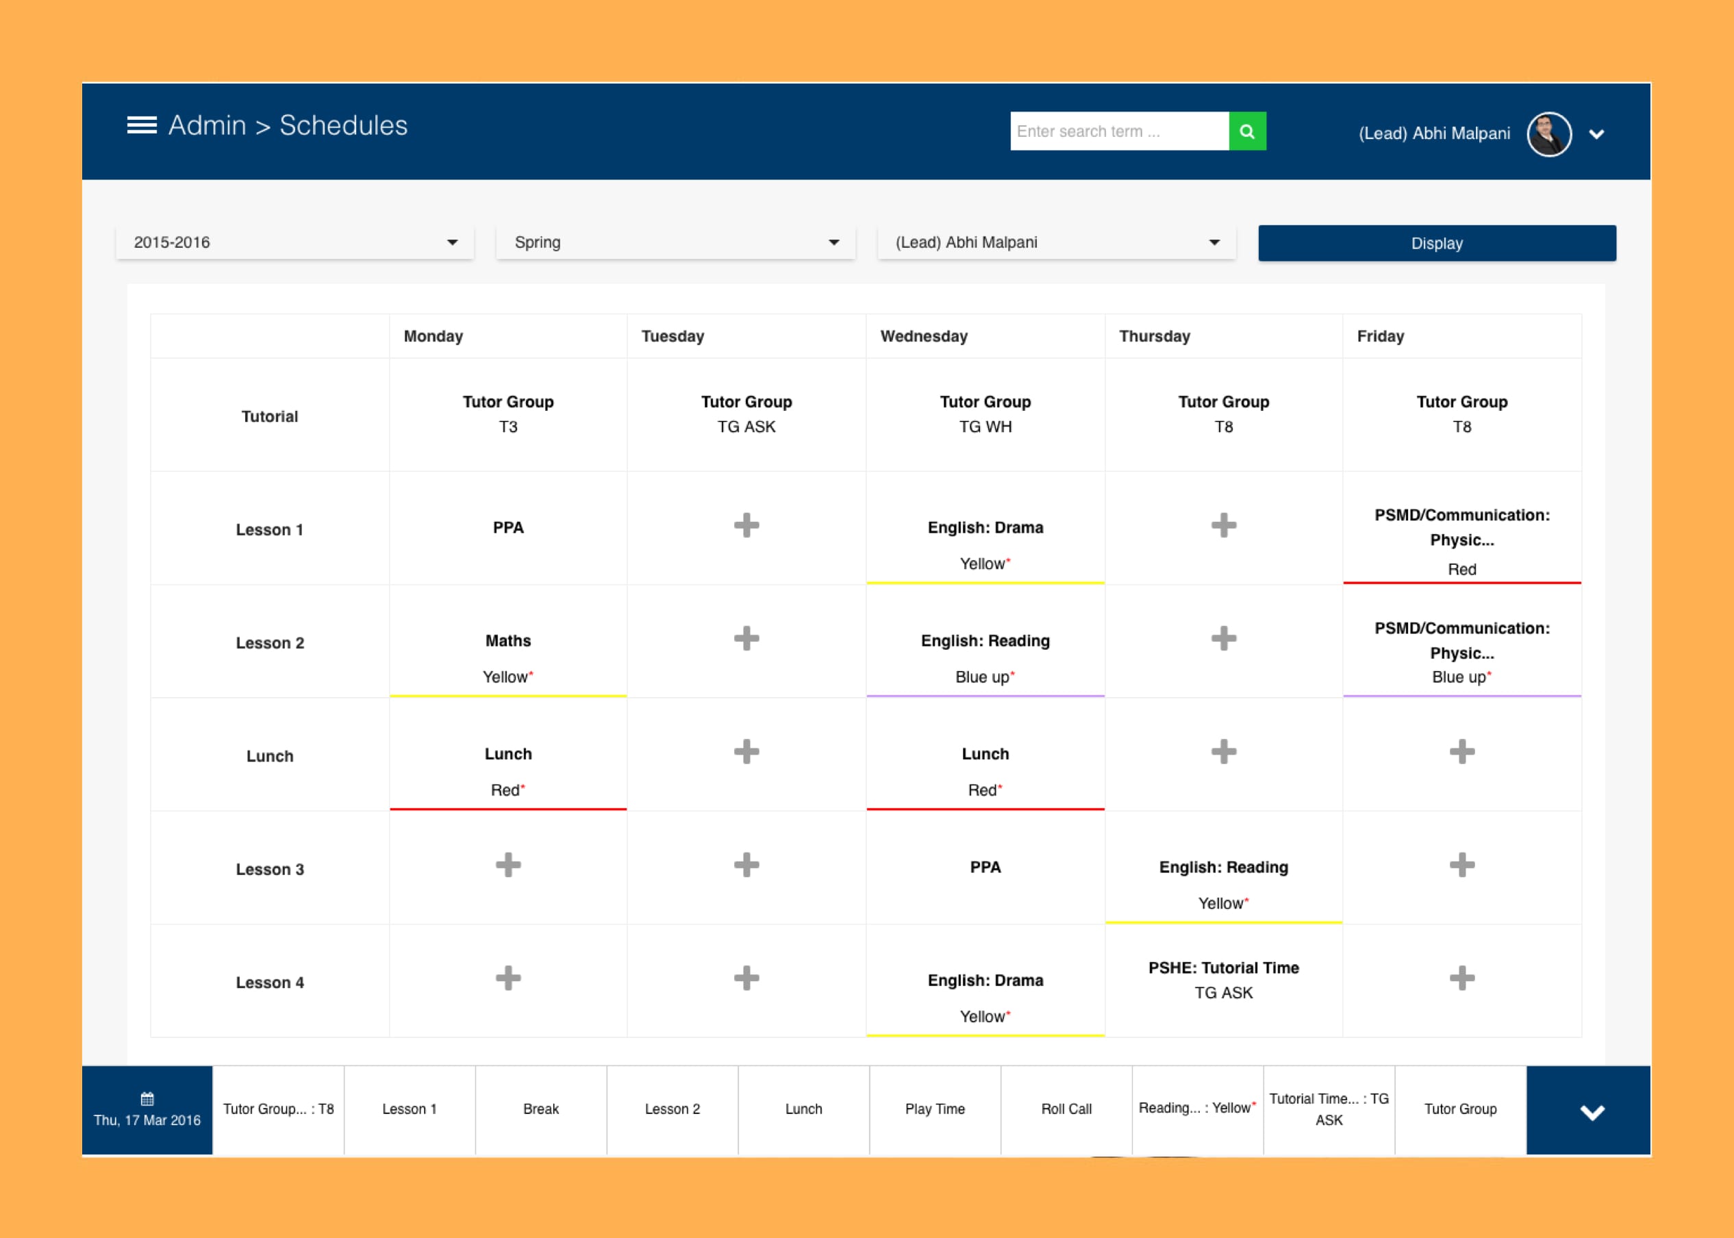Open Wednesday Lesson 1 English: Drama entry
The height and width of the screenshot is (1238, 1734).
click(x=985, y=529)
